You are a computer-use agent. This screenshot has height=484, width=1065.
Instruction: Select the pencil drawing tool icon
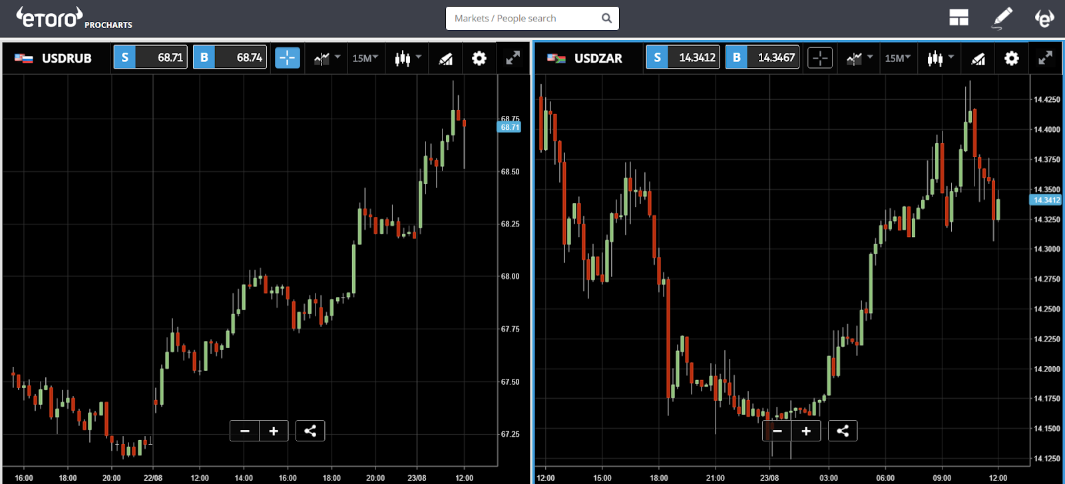coord(1002,18)
